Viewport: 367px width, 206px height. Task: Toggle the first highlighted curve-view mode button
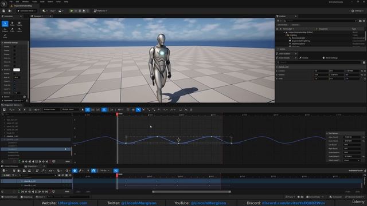88,109
